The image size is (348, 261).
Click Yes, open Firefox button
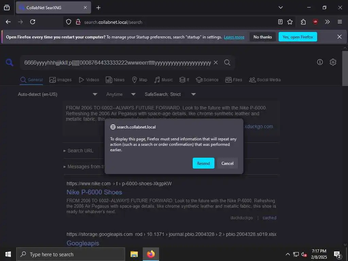(x=298, y=37)
